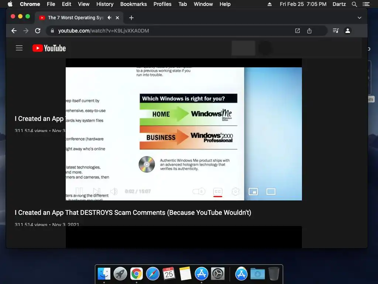Open the Downloads folder in the Dock
The image size is (378, 284).
257,274
